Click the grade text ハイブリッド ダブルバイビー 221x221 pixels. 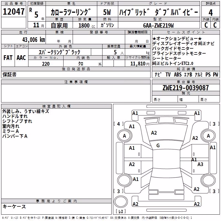(159, 12)
